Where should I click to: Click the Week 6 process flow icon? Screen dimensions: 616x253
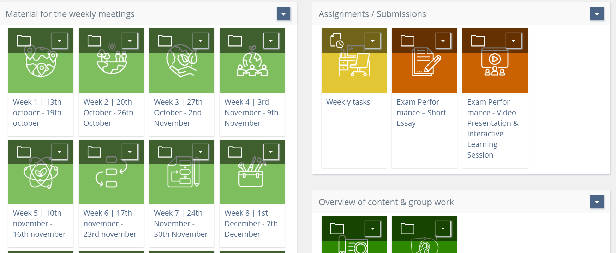tap(111, 173)
